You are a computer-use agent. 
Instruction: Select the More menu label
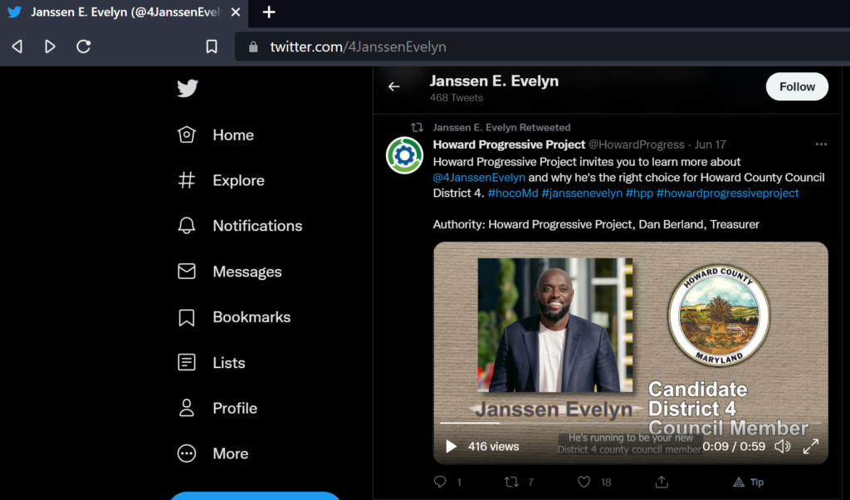pyautogui.click(x=231, y=453)
